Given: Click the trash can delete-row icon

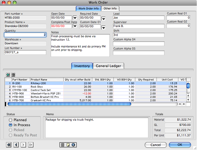Looking at the screenshot, I should click(x=13, y=75).
